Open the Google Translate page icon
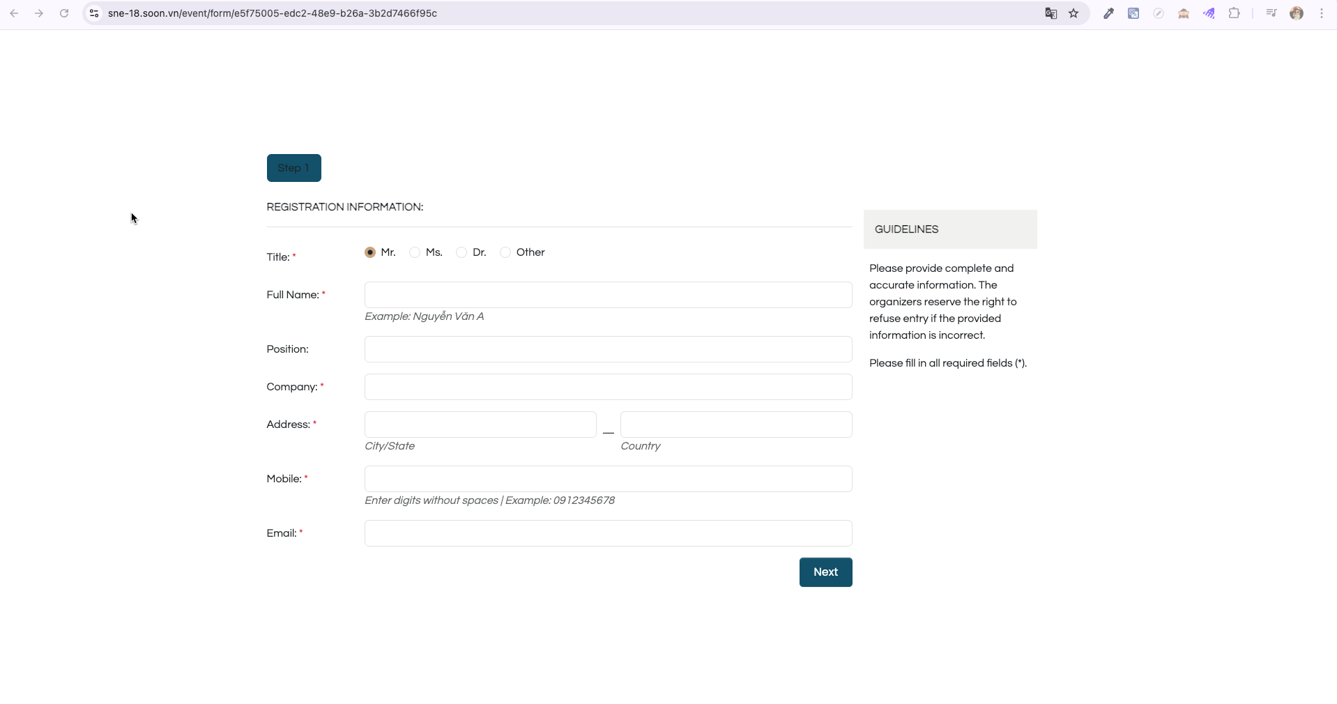The width and height of the screenshot is (1337, 704). pyautogui.click(x=1050, y=13)
